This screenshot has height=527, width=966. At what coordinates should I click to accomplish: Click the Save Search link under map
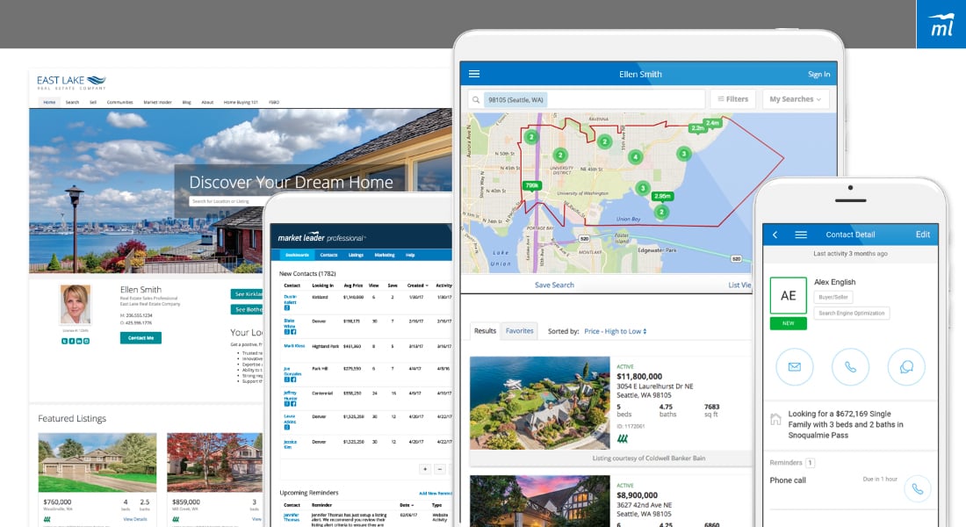554,285
